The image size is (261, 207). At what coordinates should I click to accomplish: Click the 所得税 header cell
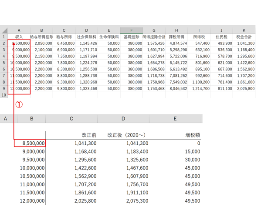point(199,37)
